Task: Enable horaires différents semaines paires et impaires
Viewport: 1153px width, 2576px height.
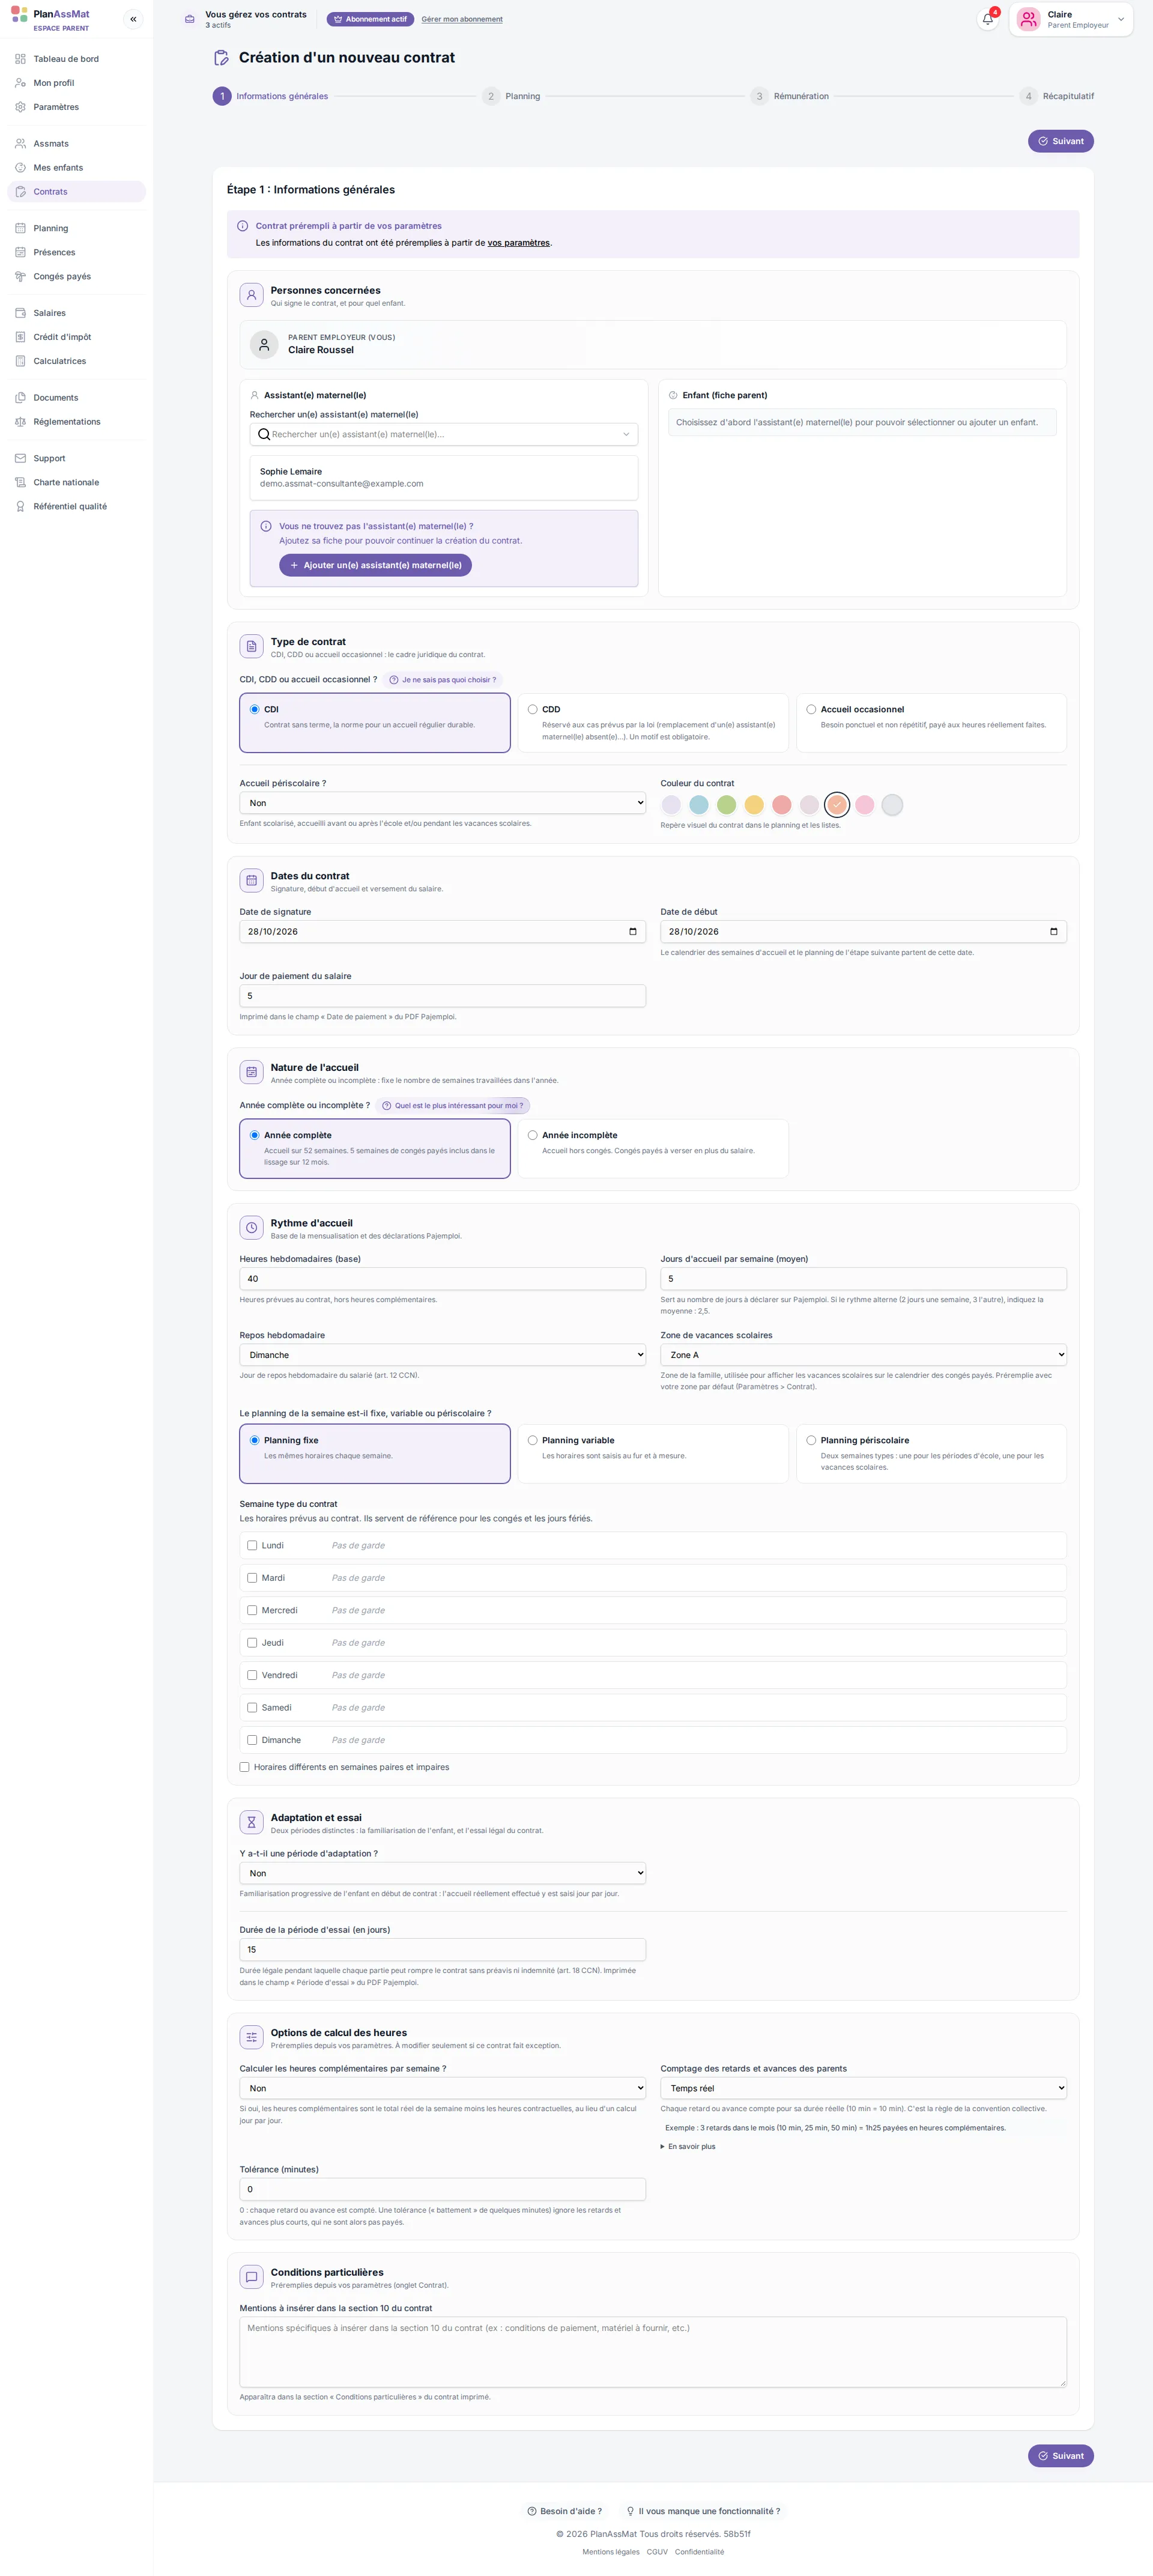Action: [x=244, y=1767]
